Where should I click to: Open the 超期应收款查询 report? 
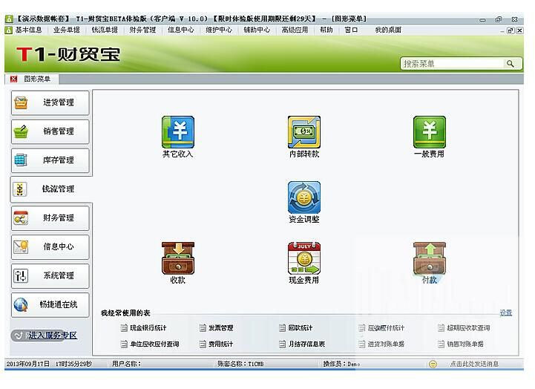click(468, 328)
